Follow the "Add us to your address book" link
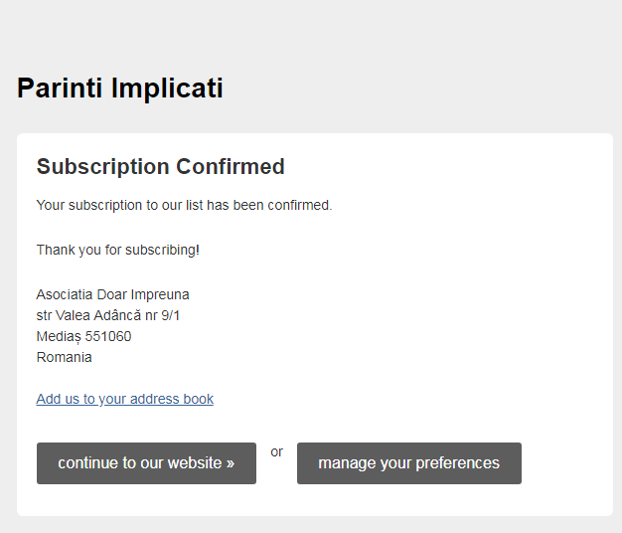 click(124, 399)
